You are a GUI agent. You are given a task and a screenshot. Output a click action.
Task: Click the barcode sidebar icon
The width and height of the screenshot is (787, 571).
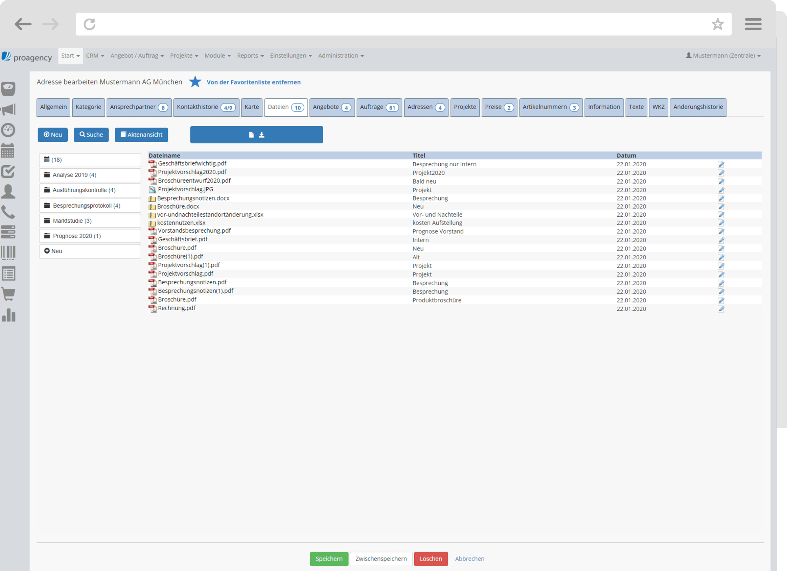click(x=8, y=253)
